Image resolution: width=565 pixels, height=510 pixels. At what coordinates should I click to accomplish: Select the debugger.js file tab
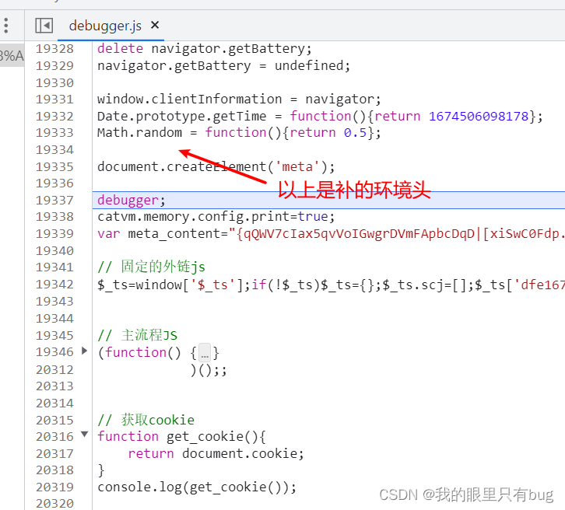click(105, 26)
